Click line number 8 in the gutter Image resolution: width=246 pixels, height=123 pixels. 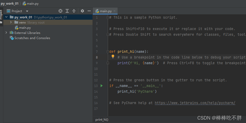click(97, 57)
